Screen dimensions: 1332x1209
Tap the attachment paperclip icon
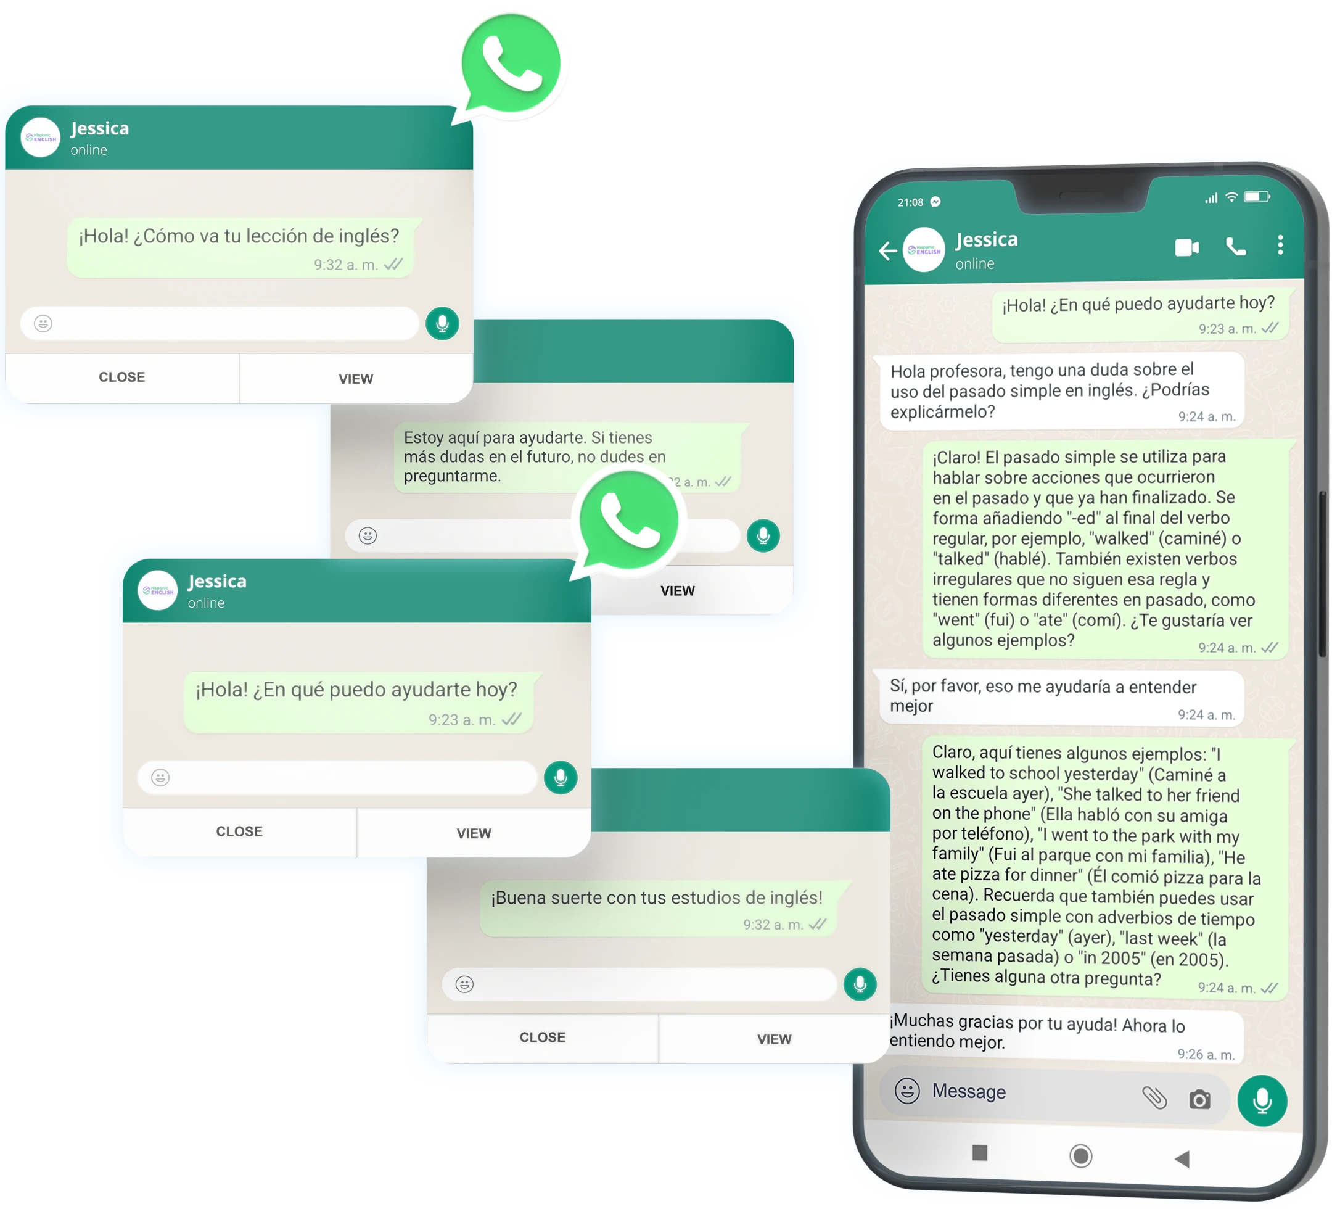pyautogui.click(x=1151, y=1104)
